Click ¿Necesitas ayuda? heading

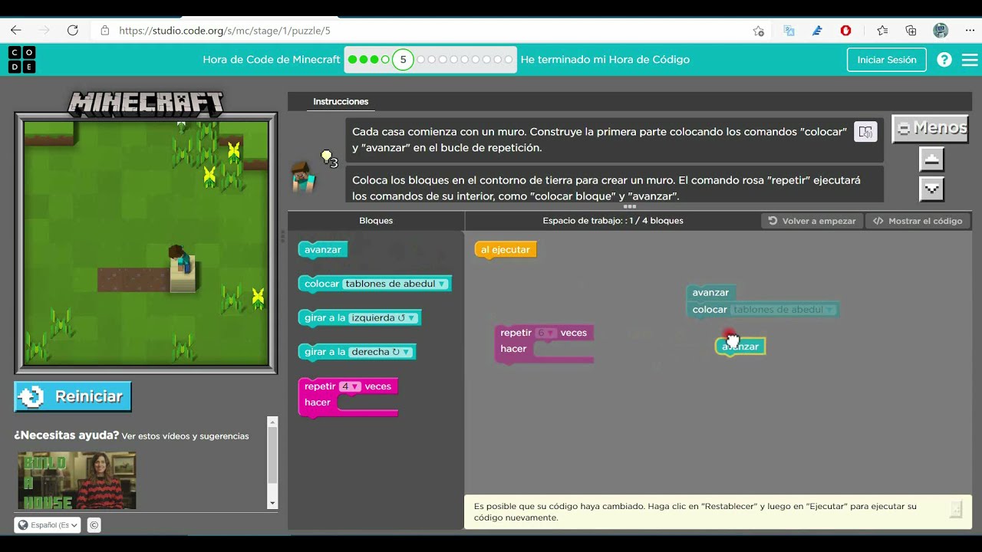click(67, 435)
